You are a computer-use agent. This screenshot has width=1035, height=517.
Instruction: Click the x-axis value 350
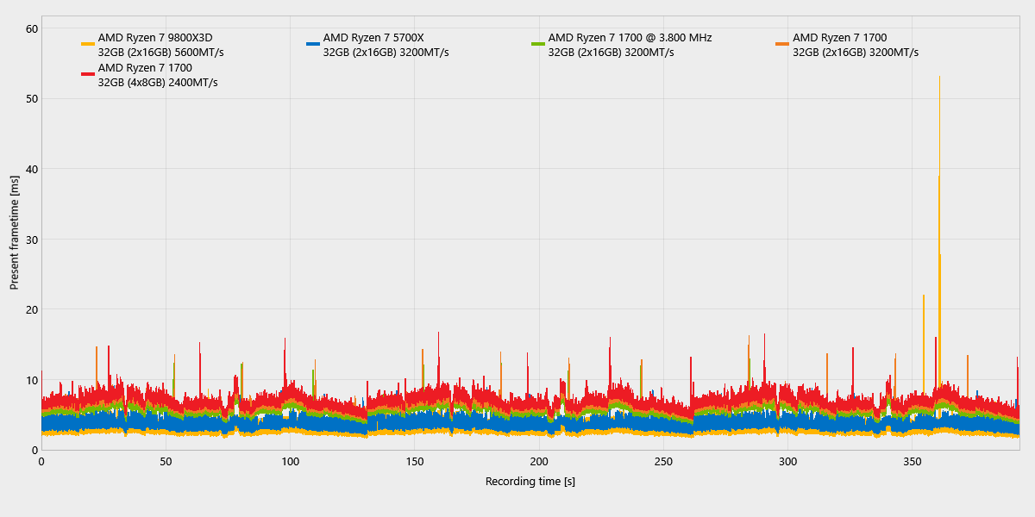pos(913,463)
